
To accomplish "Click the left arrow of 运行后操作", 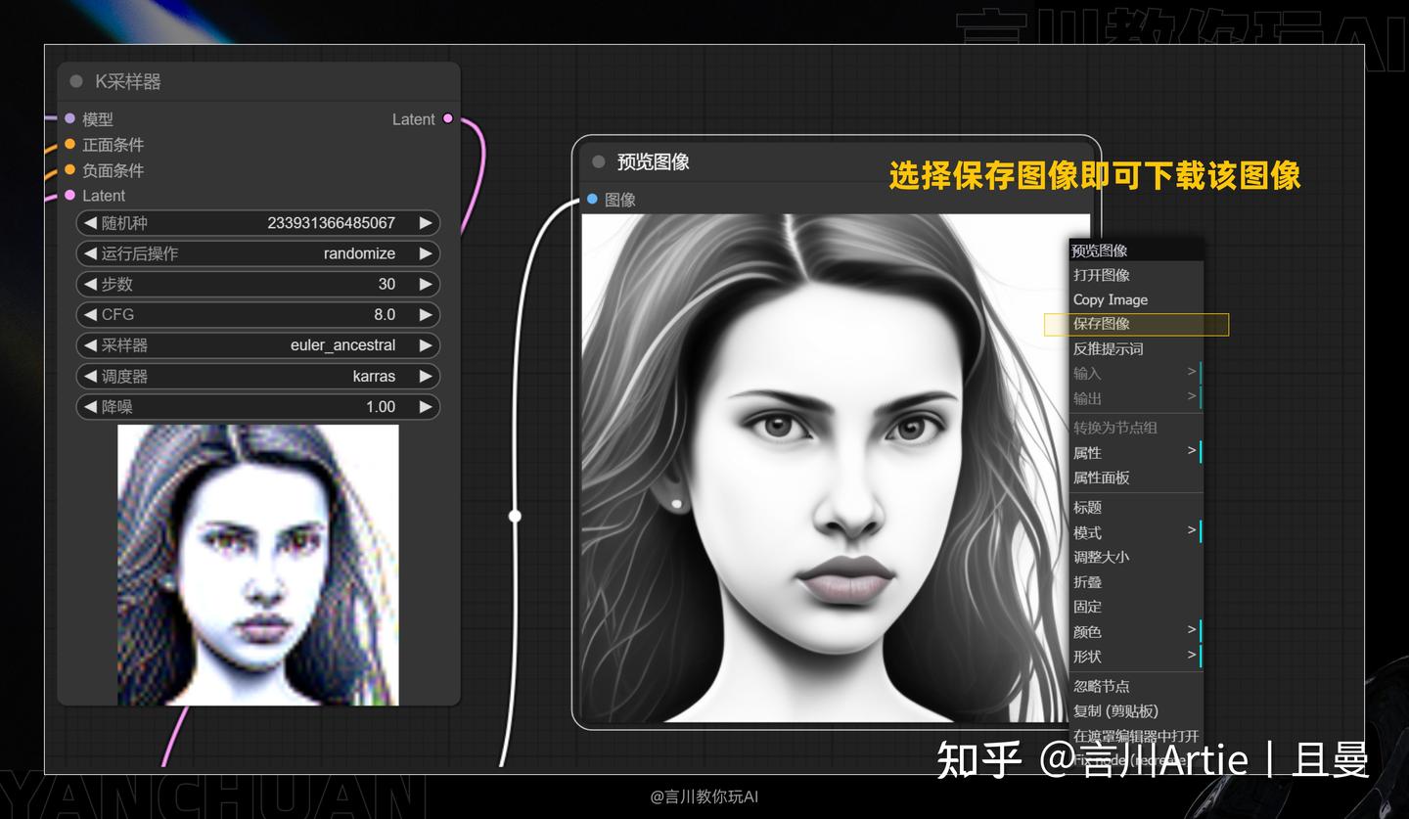I will [x=90, y=253].
